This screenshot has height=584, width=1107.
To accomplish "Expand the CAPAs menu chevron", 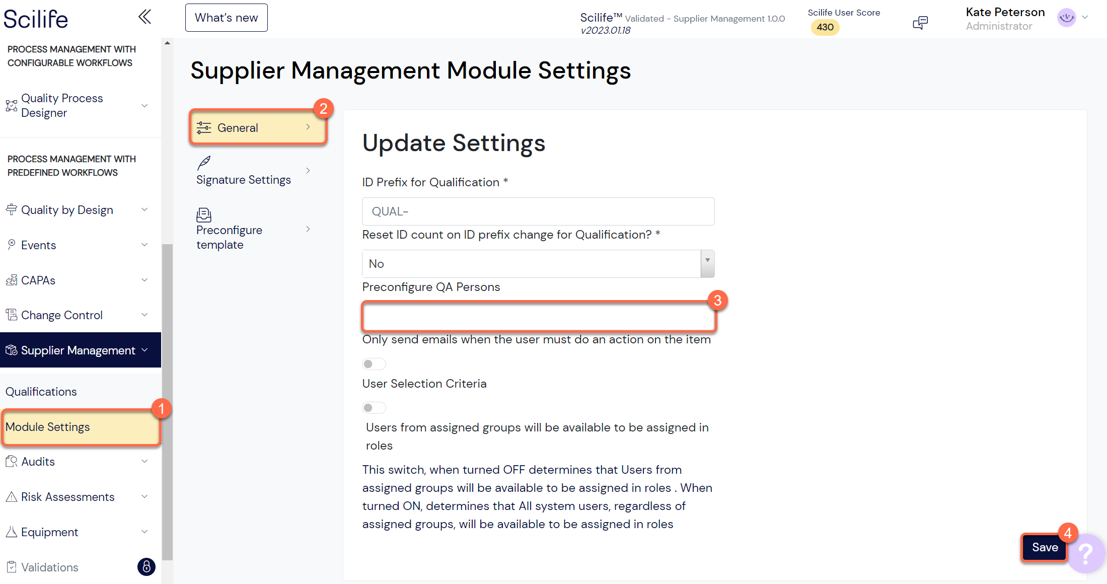I will point(144,280).
